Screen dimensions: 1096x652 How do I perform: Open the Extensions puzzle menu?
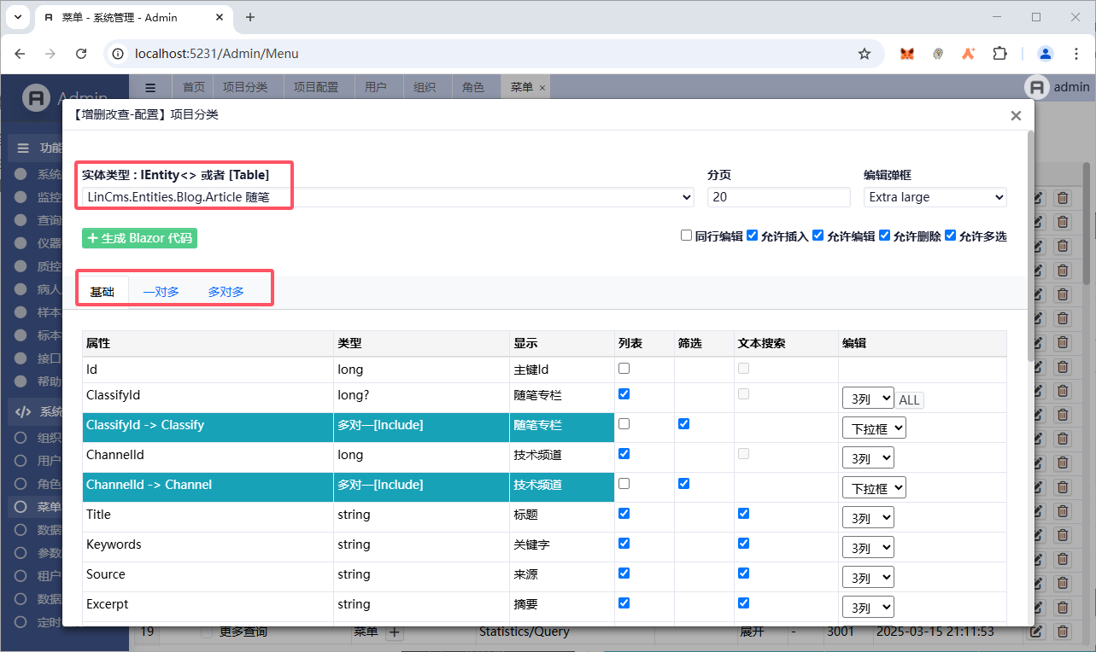click(999, 54)
